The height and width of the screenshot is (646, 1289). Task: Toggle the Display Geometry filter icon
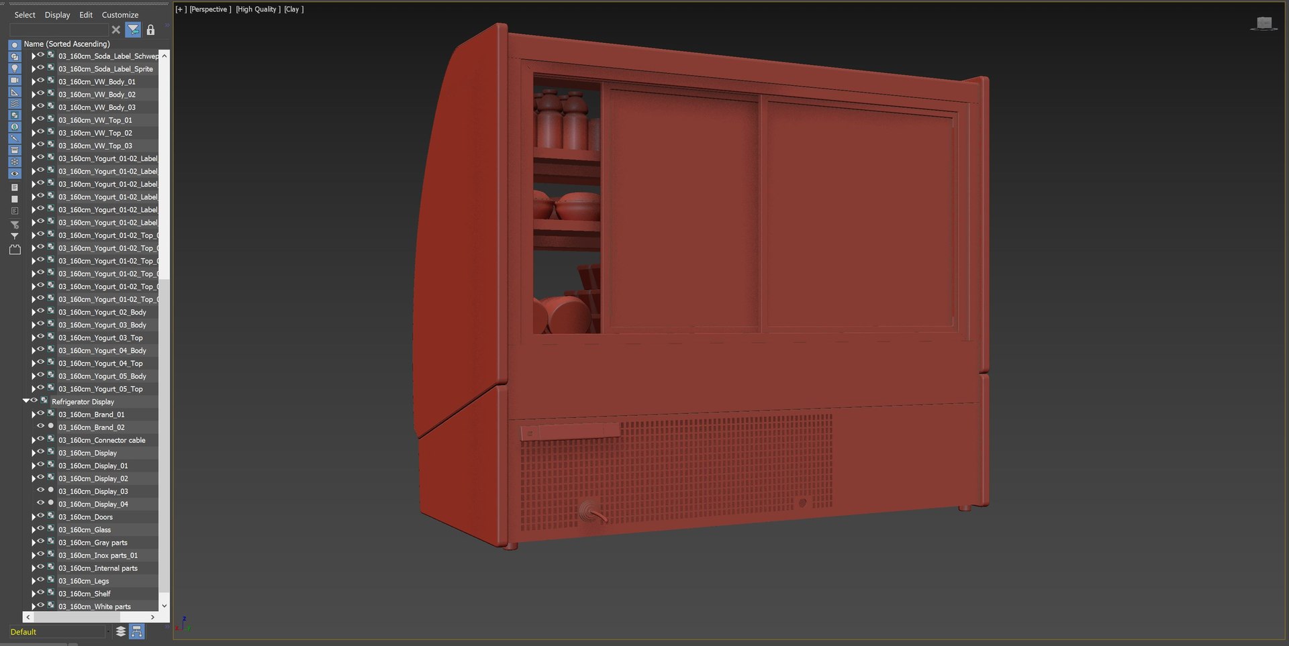pyautogui.click(x=14, y=45)
